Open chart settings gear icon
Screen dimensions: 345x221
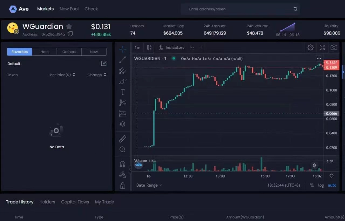click(310, 48)
